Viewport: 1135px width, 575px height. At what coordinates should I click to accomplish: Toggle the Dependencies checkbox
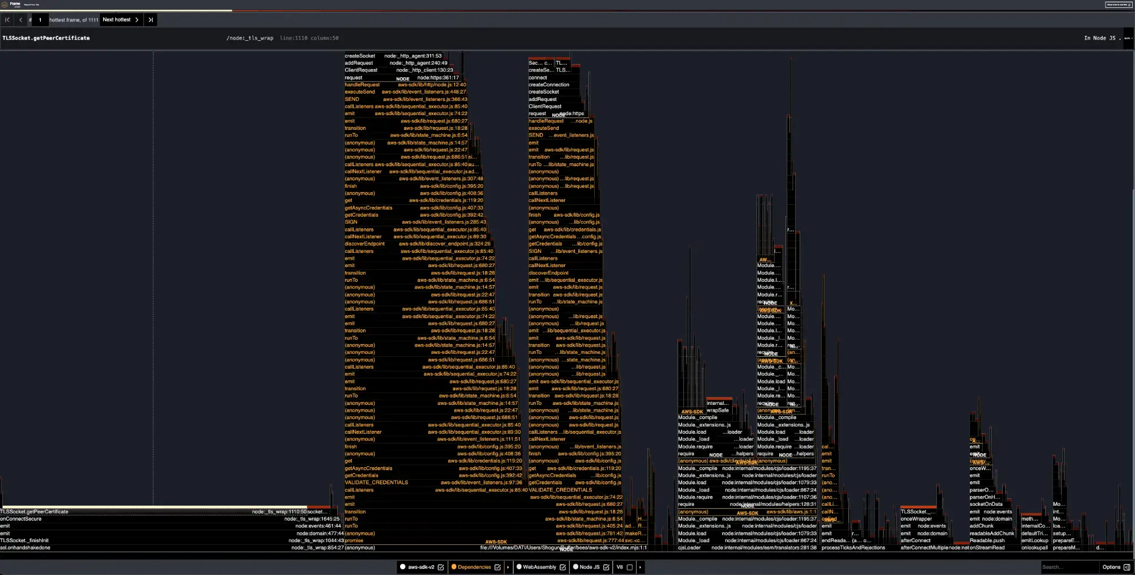click(x=498, y=567)
